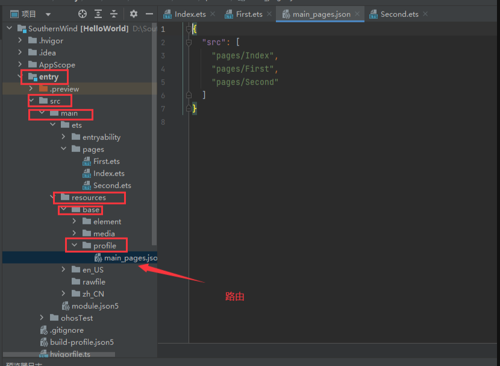500x366 pixels.
Task: Click the "pages/Second" string in editor
Action: coord(245,83)
